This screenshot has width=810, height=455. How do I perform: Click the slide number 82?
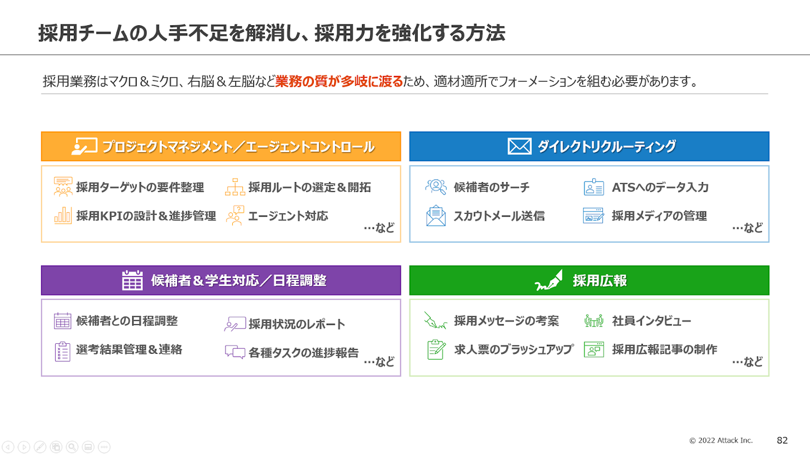click(x=782, y=440)
